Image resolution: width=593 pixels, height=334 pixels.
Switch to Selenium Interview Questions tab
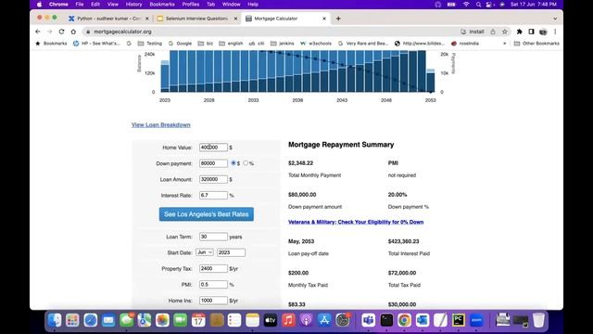(x=197, y=19)
